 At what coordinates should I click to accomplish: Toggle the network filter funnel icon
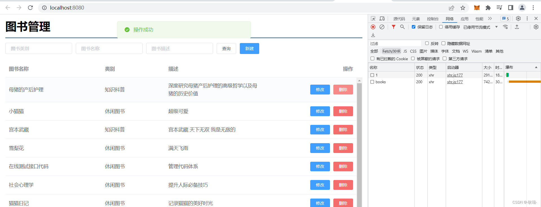[x=394, y=27]
